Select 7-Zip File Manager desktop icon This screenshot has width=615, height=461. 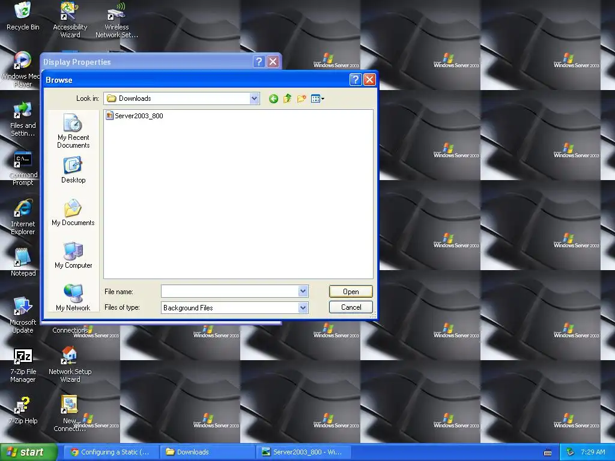23,365
